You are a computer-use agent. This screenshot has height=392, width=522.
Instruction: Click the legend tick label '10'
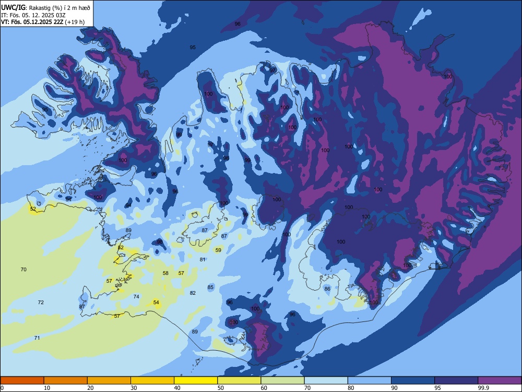tap(47, 388)
